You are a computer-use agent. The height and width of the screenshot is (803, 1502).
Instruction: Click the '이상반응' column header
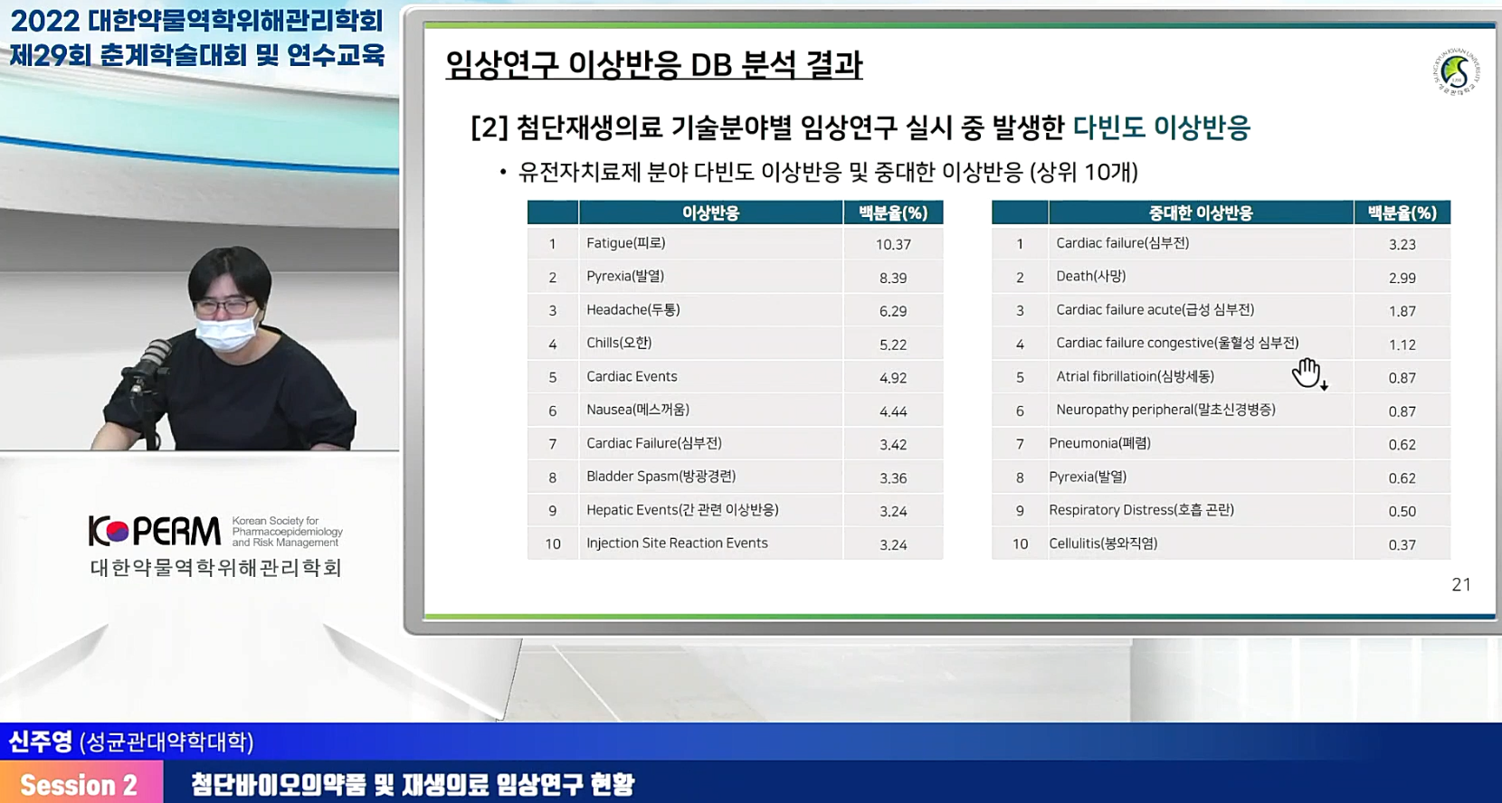711,213
